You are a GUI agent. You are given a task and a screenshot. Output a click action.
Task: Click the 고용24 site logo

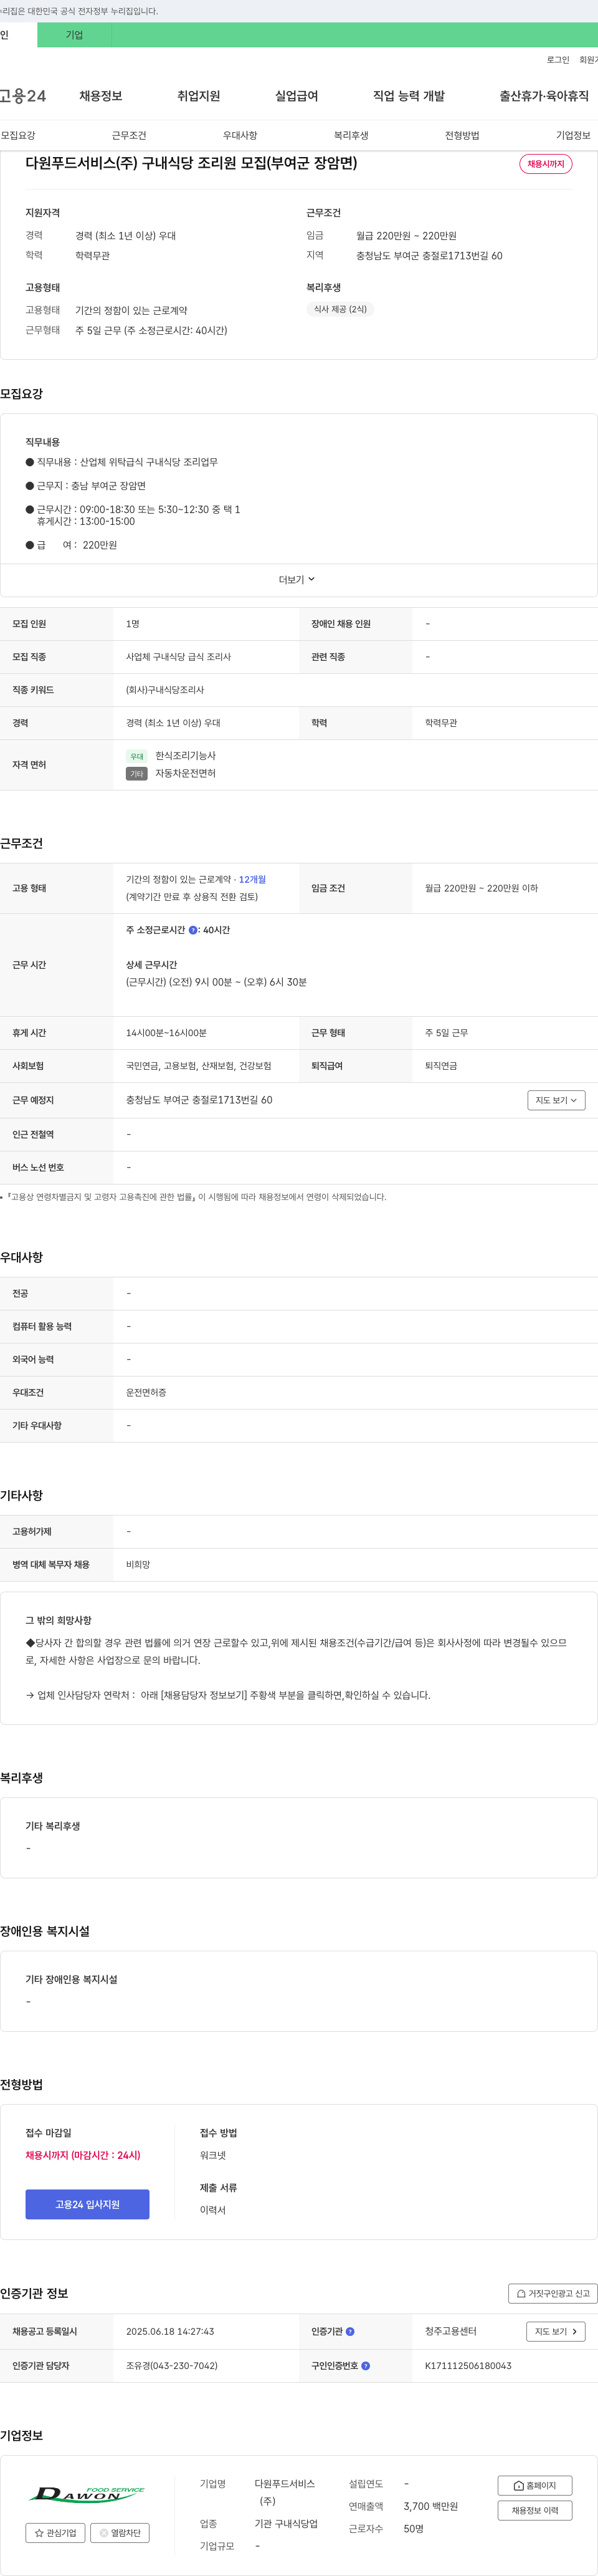point(23,96)
